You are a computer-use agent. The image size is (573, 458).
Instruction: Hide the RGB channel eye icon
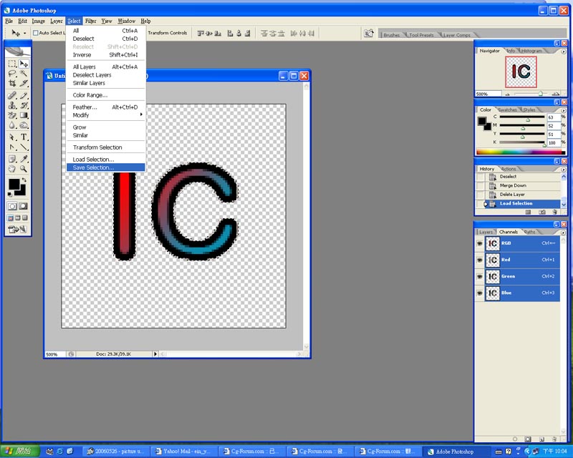click(x=479, y=243)
